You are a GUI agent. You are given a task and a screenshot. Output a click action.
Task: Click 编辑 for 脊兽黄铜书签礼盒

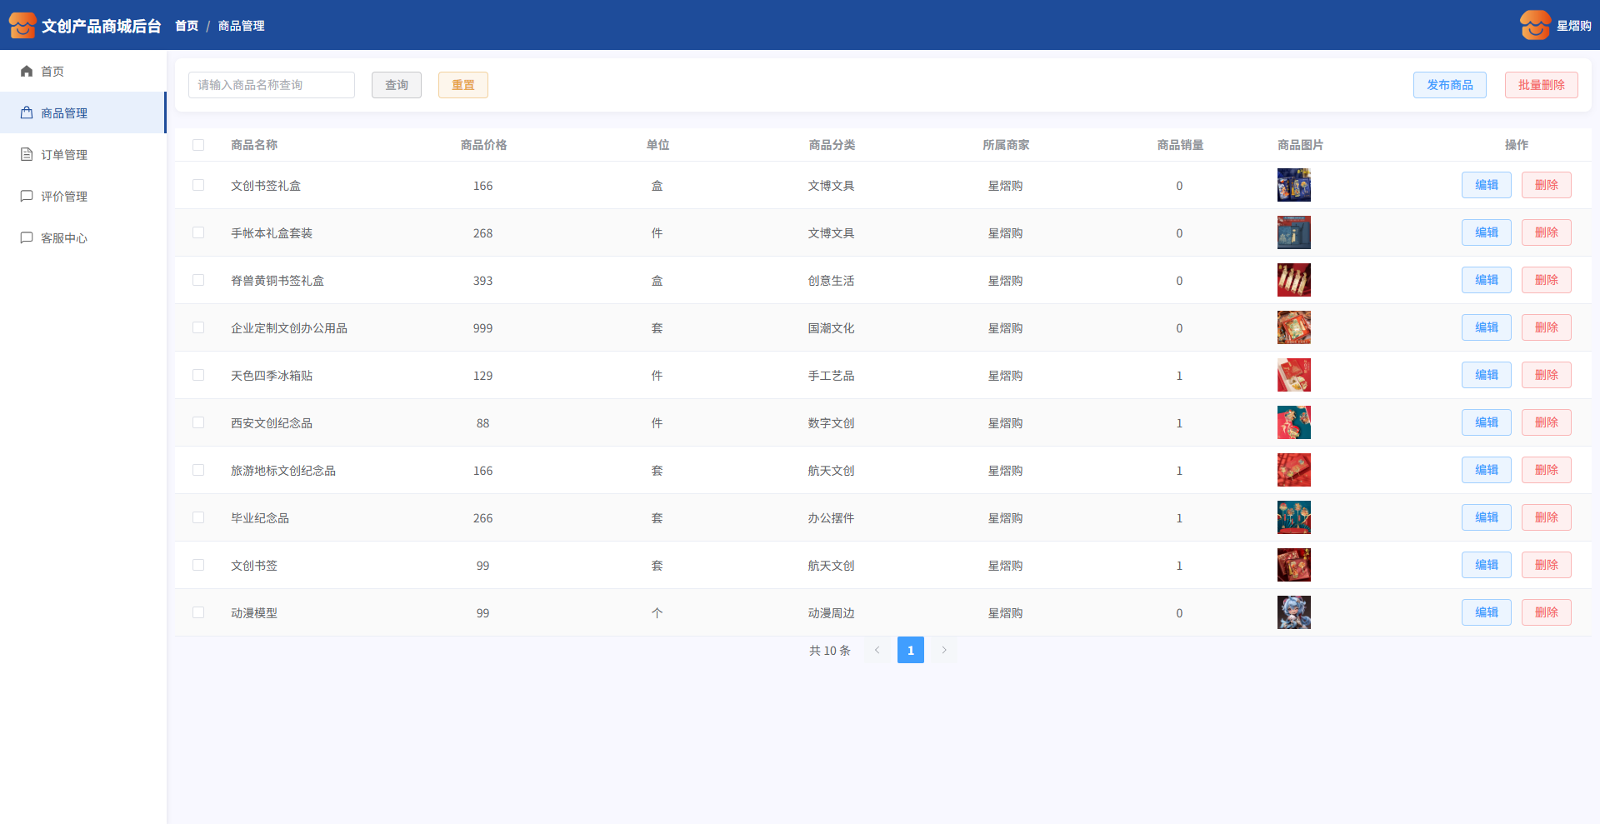click(x=1486, y=281)
